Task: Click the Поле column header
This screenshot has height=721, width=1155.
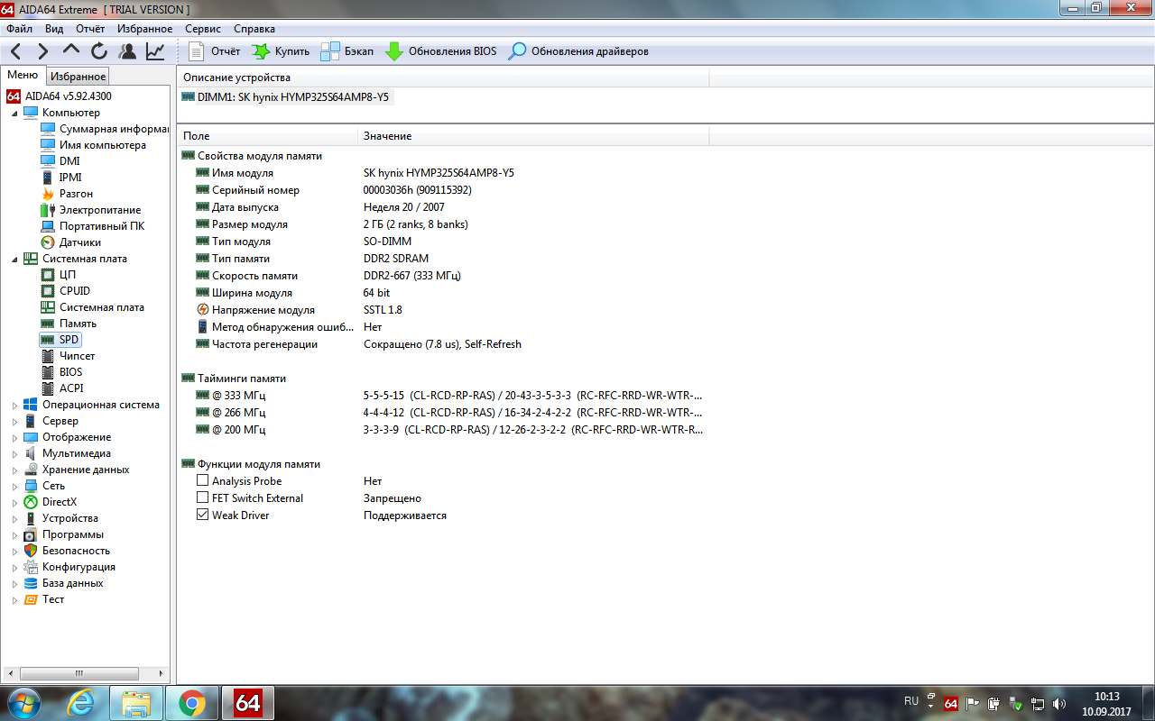Action: [x=268, y=136]
